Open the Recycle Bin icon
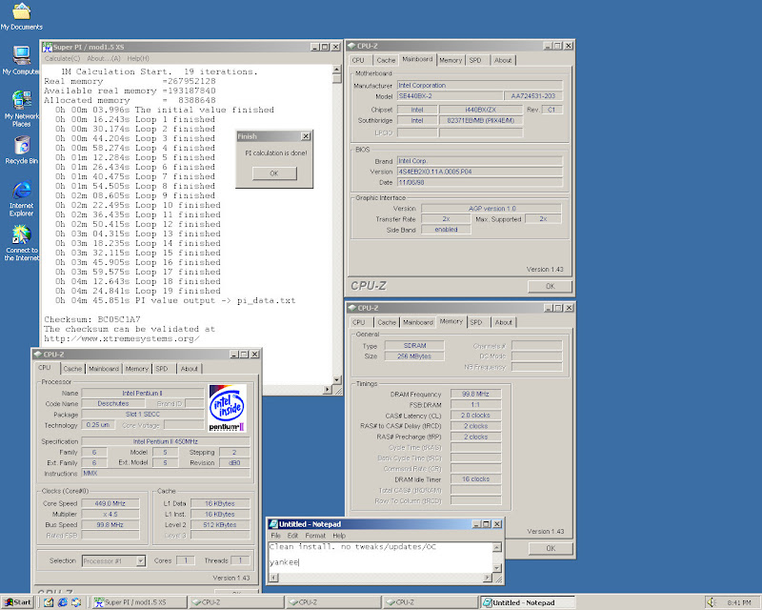The width and height of the screenshot is (762, 610). click(x=20, y=146)
